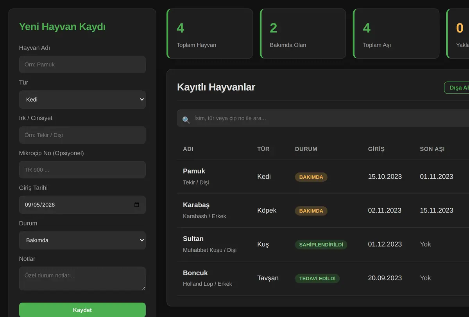
Task: Click the Toplam Aşı stat card
Action: pos(396,34)
